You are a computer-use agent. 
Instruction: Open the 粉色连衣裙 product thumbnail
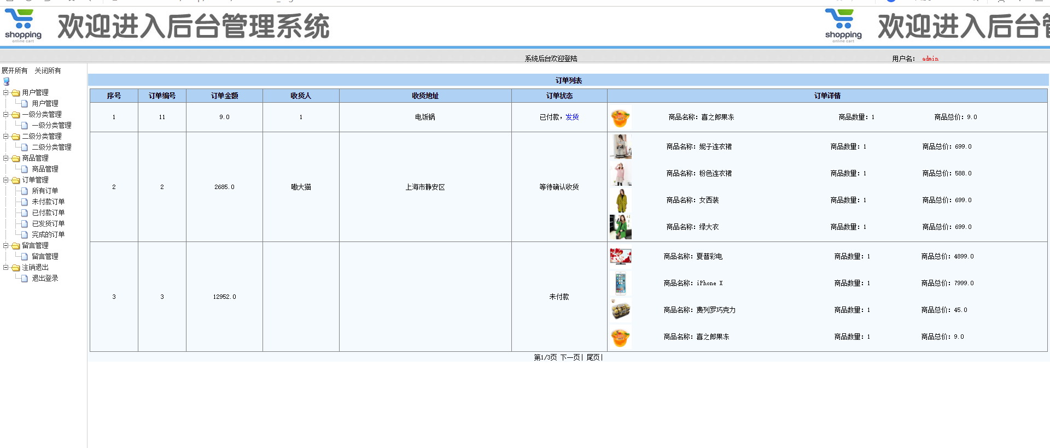[x=620, y=173]
